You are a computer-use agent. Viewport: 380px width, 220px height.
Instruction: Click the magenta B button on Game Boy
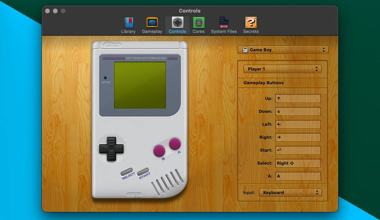coord(159,150)
